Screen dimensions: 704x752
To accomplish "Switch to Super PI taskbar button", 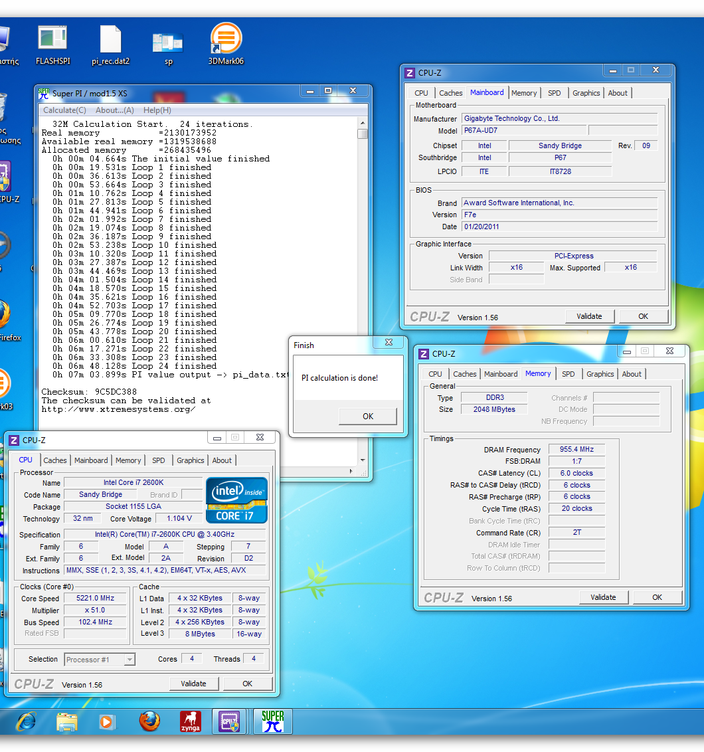I will click(273, 721).
